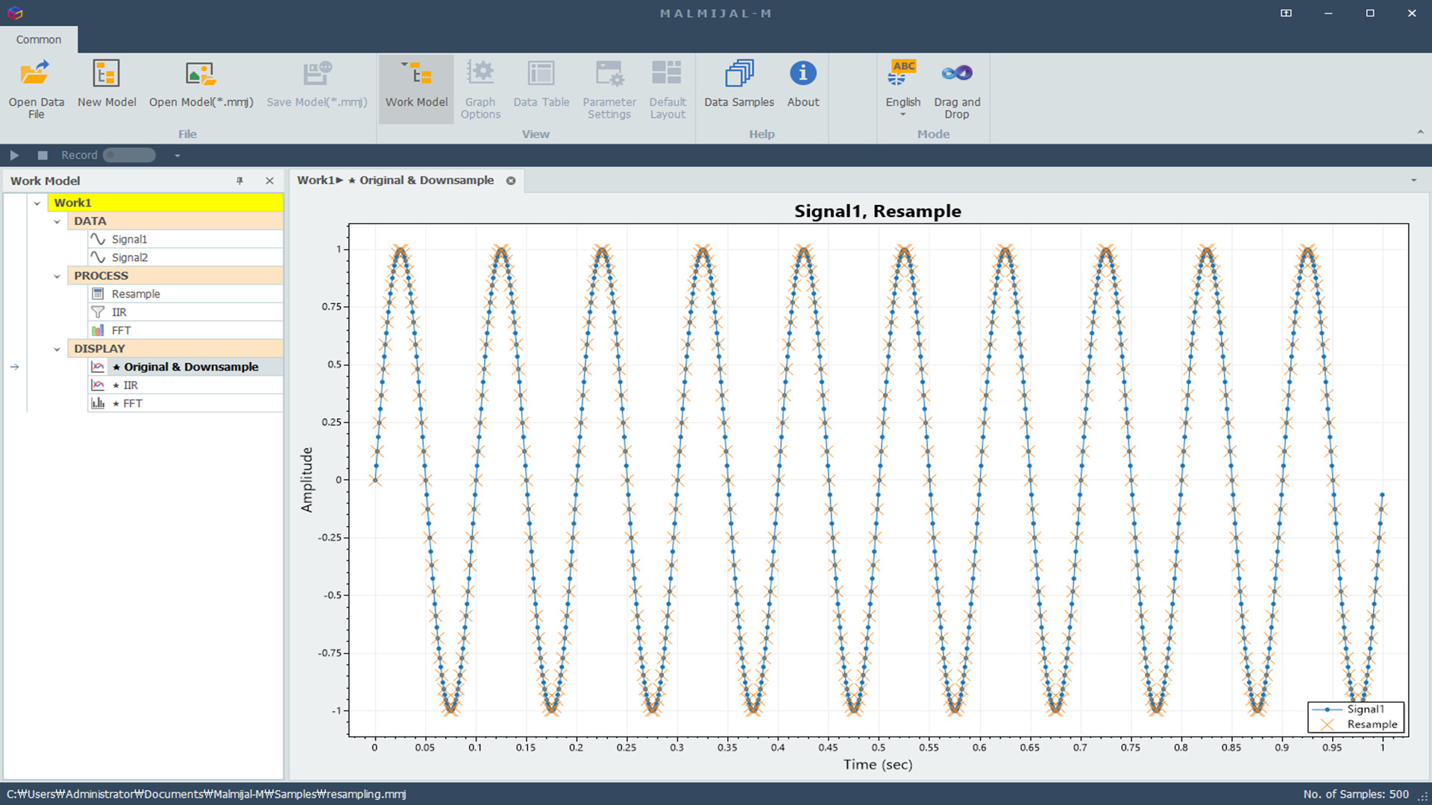Open the IIR display item
Image resolution: width=1432 pixels, height=805 pixels.
131,385
